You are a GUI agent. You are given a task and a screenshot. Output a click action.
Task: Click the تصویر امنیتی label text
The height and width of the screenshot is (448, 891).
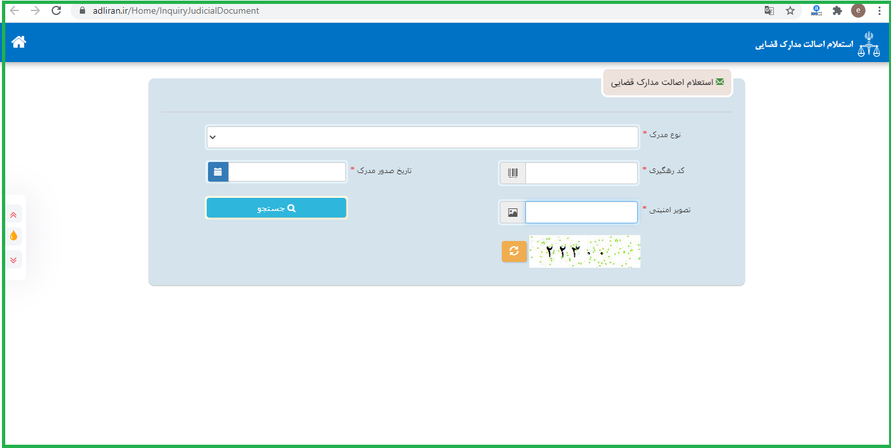tap(670, 210)
